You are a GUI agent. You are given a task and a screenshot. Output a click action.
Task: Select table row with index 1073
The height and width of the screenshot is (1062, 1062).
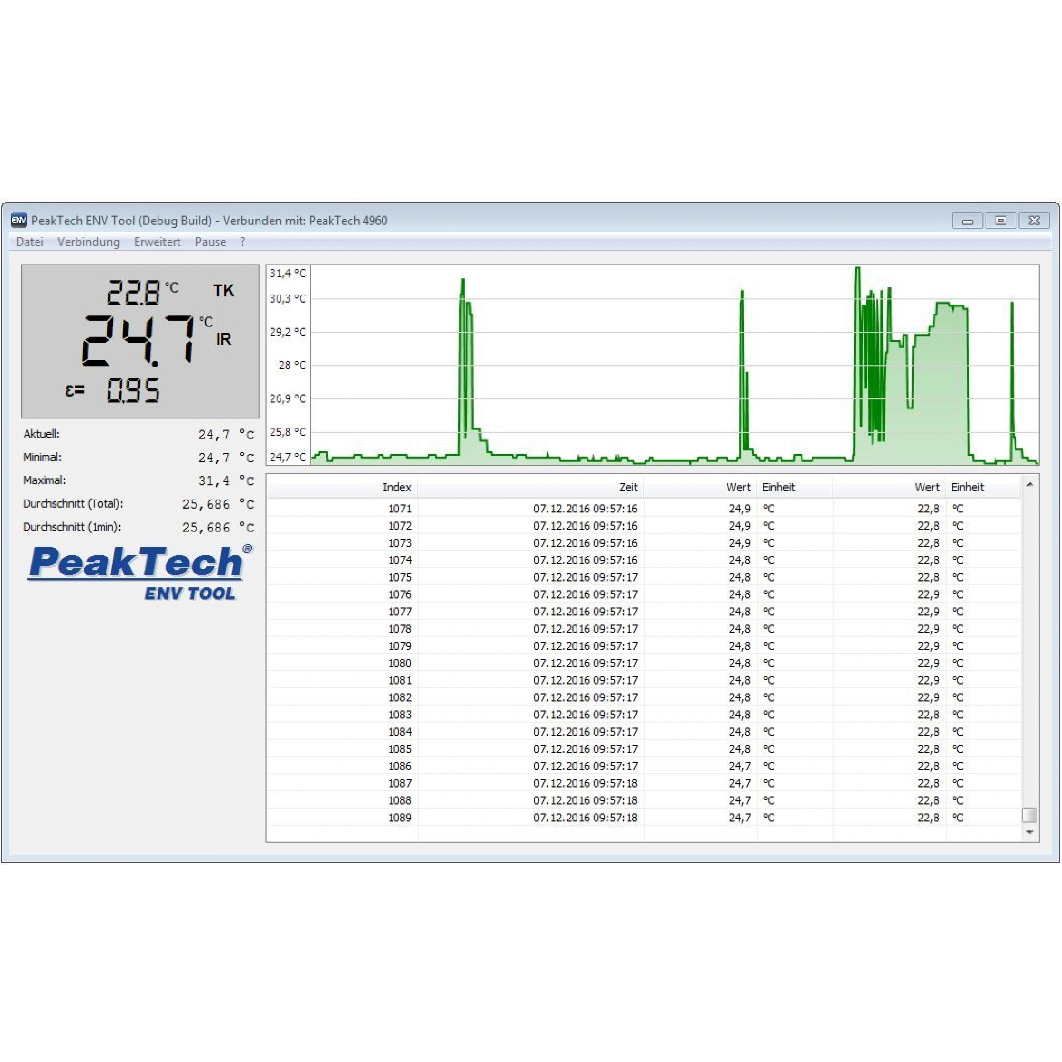click(x=644, y=543)
